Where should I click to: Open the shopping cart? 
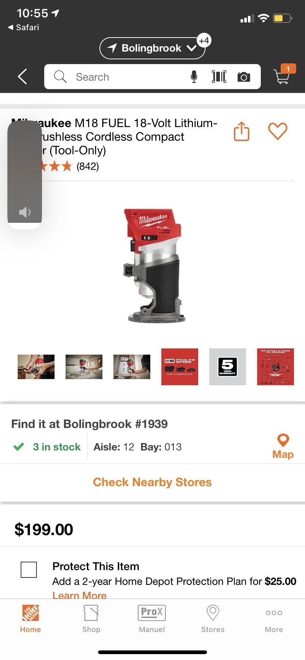click(x=283, y=75)
